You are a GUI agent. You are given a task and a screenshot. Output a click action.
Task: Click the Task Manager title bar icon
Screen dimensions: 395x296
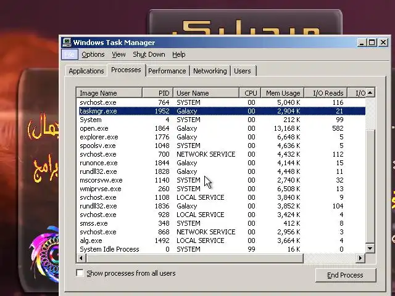pos(67,43)
